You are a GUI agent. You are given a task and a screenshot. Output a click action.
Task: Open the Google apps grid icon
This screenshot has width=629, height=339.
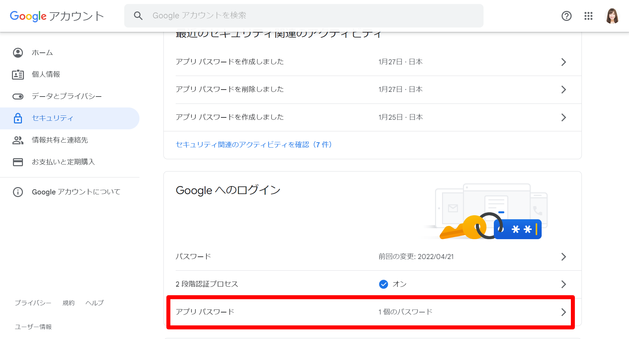(588, 16)
